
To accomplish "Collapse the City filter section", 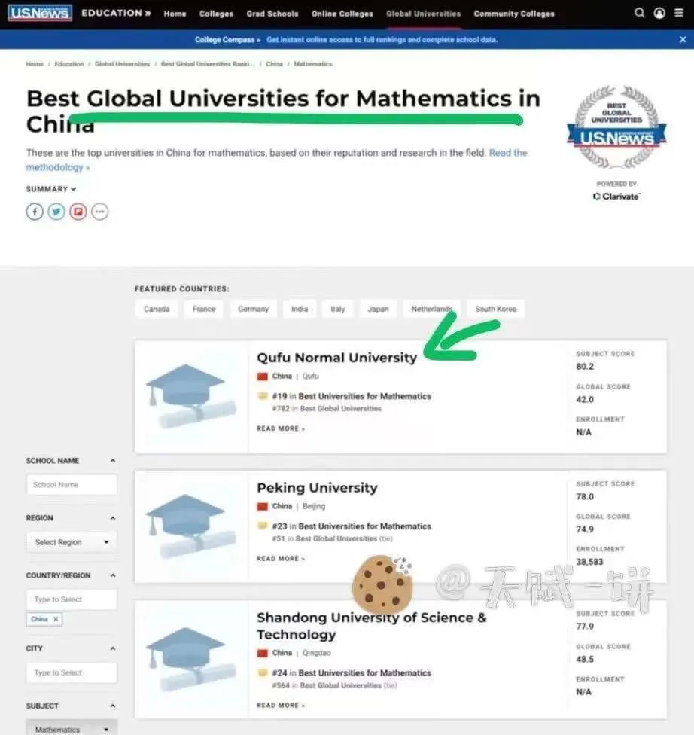I will tap(113, 648).
